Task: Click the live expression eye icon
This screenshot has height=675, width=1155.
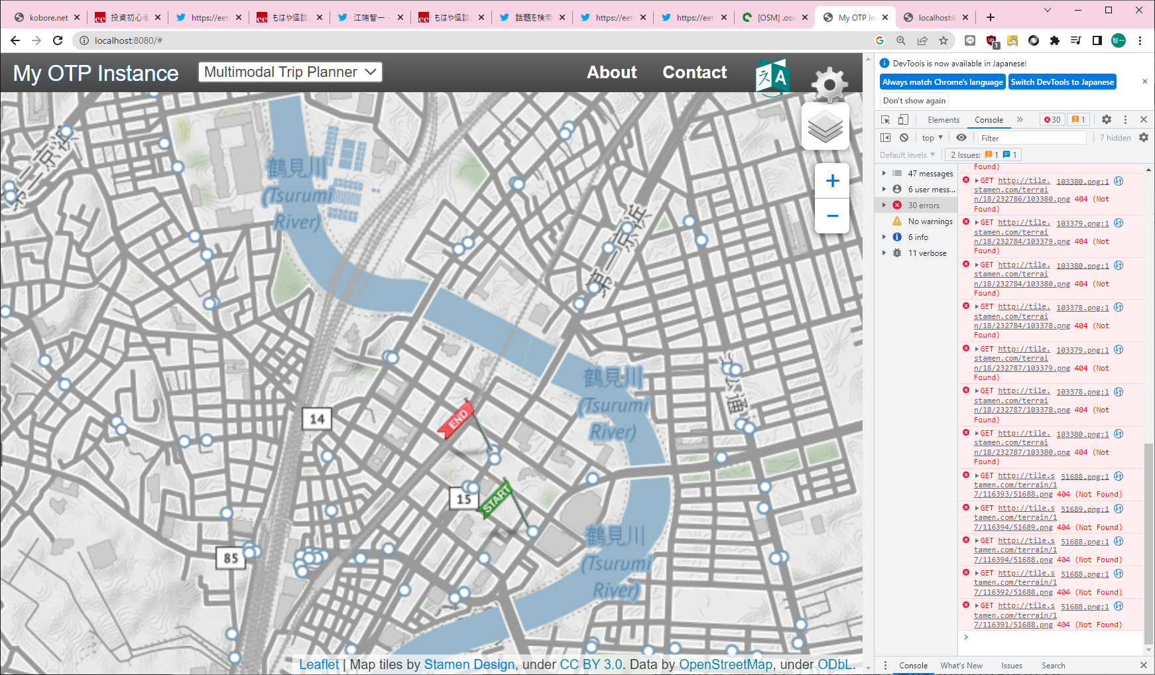Action: (961, 138)
